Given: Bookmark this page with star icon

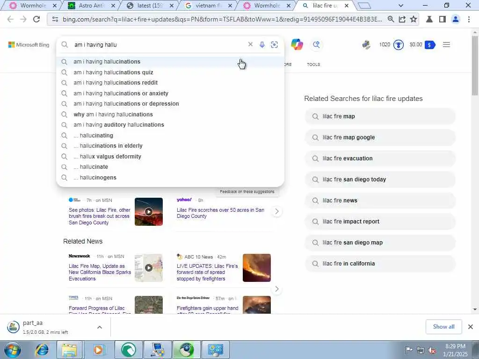Looking at the screenshot, I should click(x=414, y=19).
